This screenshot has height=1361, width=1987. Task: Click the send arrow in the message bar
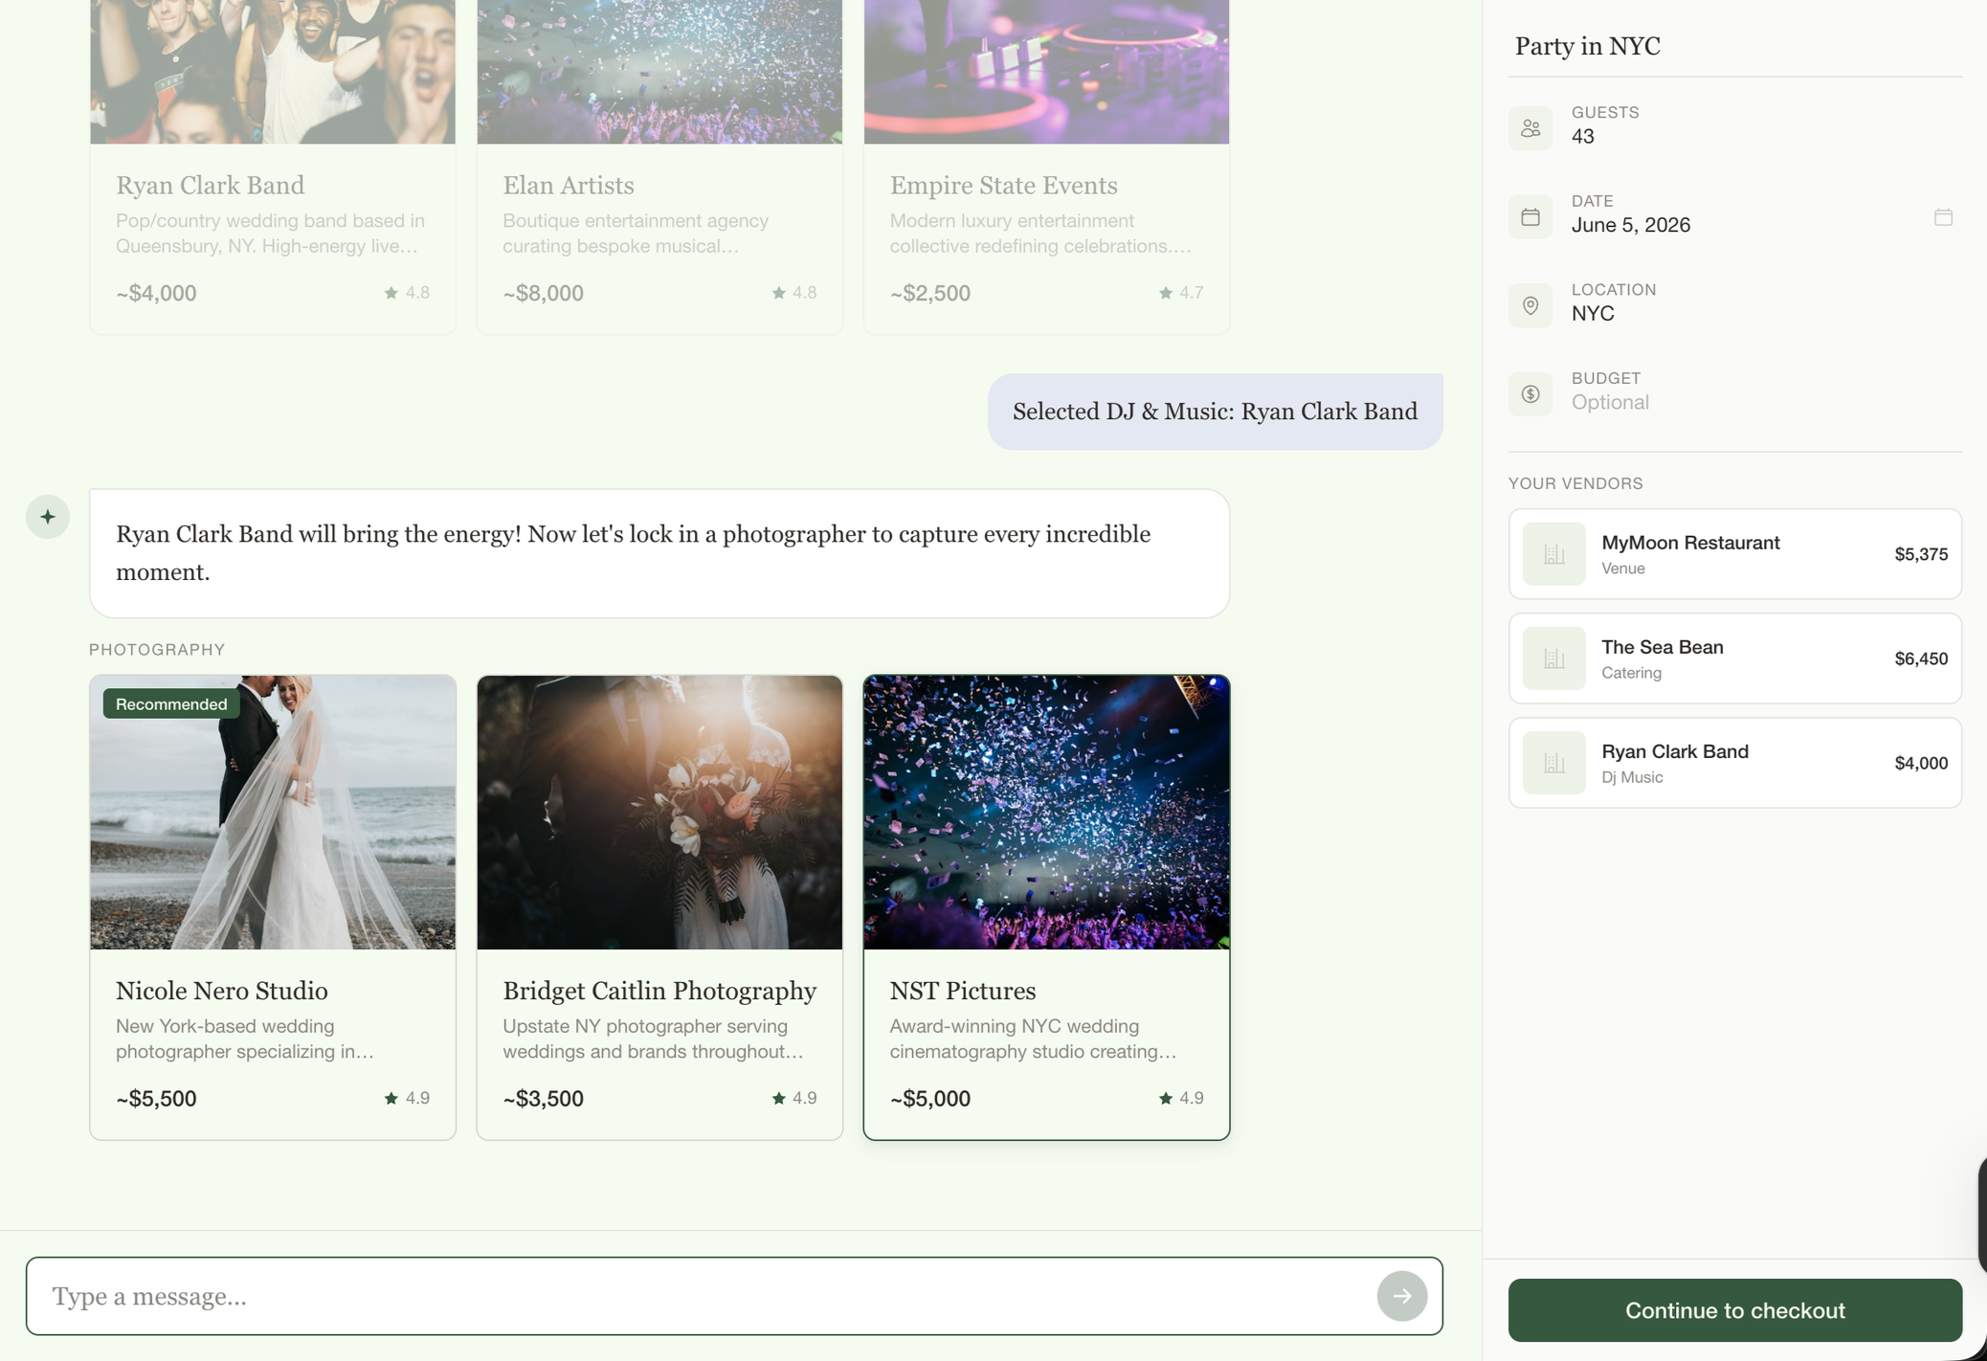pyautogui.click(x=1401, y=1296)
